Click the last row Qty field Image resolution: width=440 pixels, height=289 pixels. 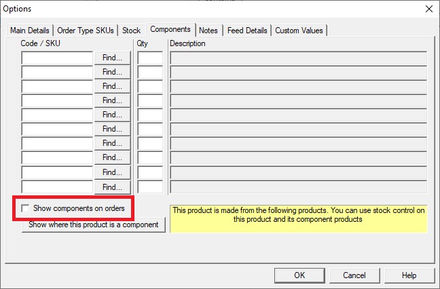pos(150,187)
